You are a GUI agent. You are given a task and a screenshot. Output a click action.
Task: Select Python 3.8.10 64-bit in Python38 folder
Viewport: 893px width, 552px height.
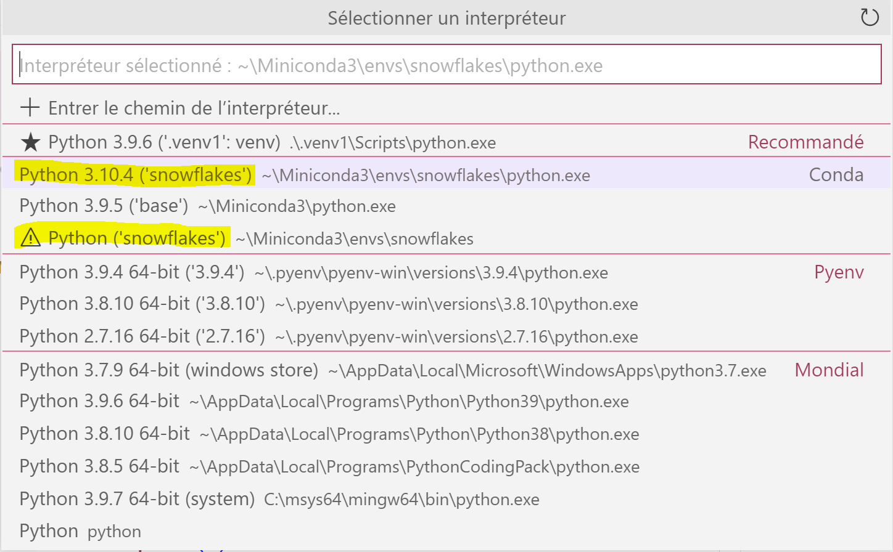pos(446,434)
